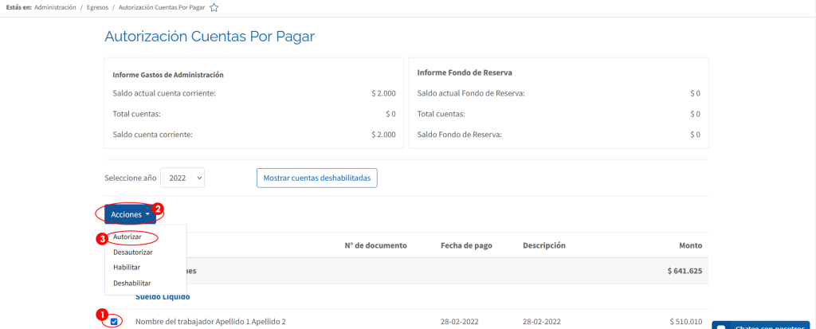This screenshot has width=816, height=329.
Task: Go to Administración breadcrumb link
Action: point(55,8)
